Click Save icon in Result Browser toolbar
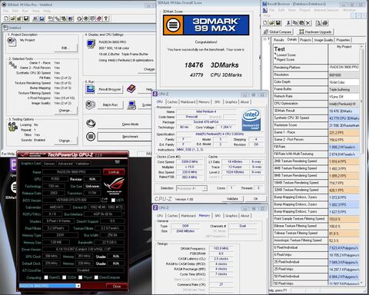 (x=278, y=23)
